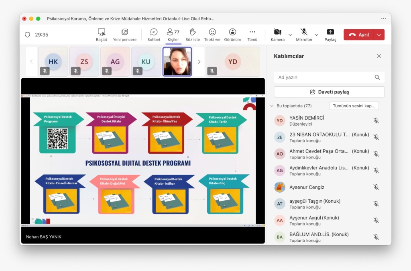This screenshot has width=411, height=271.
Task: Open Yeni pencere pop-out window
Action: click(125, 32)
